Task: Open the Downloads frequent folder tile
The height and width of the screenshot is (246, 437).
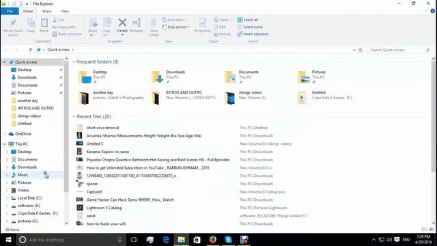Action: (x=169, y=77)
